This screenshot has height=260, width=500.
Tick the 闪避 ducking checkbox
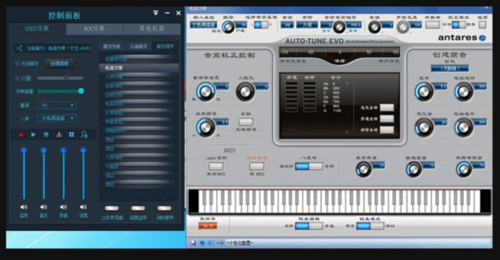click(17, 78)
